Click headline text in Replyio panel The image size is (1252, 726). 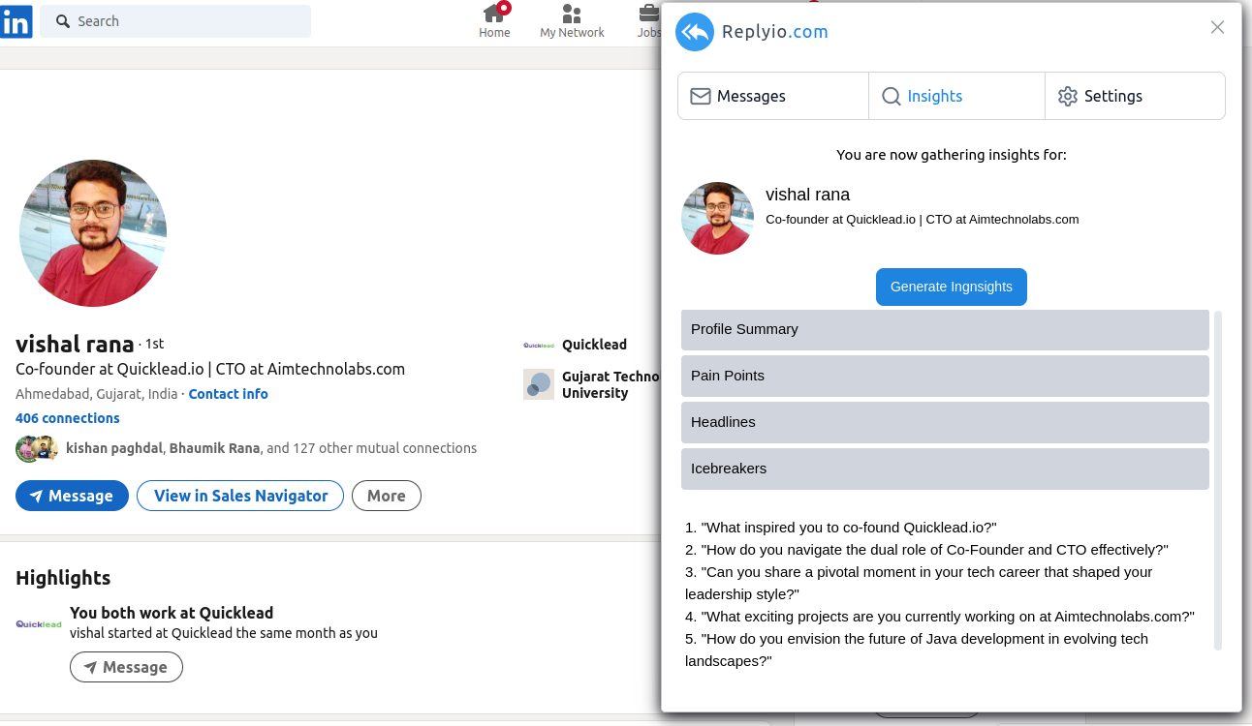tap(922, 220)
